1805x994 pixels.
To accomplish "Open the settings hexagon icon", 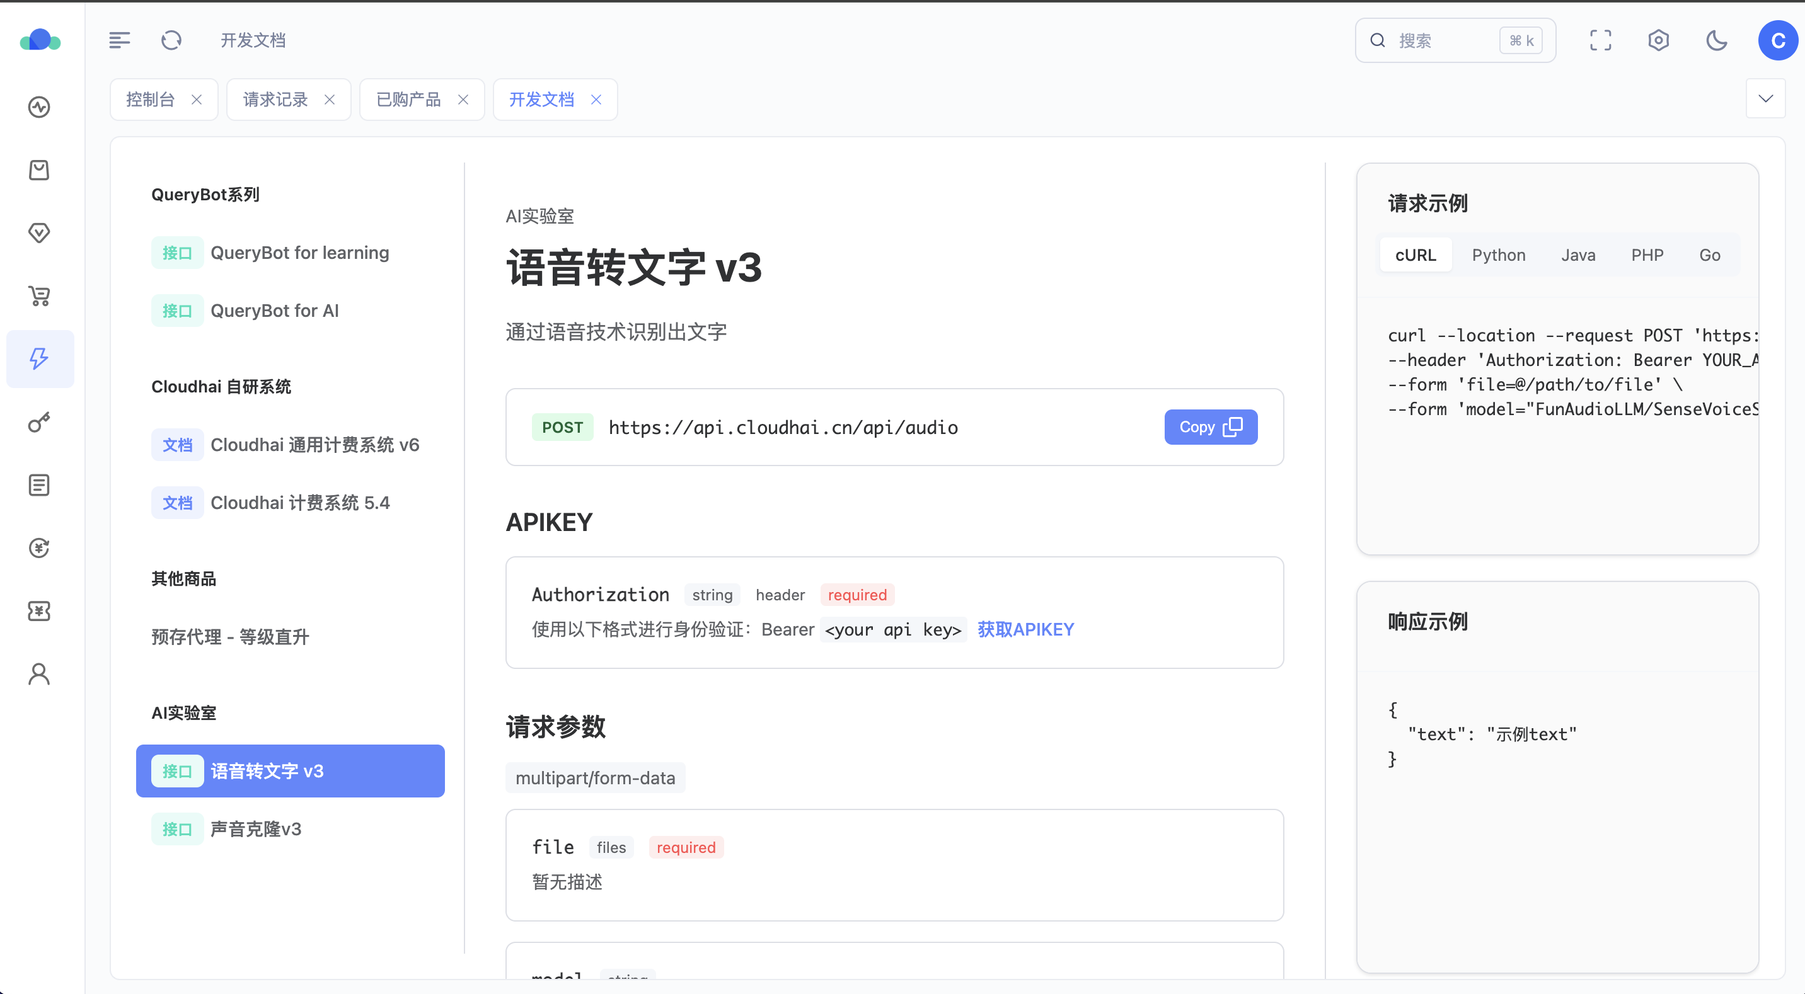I will [1659, 40].
